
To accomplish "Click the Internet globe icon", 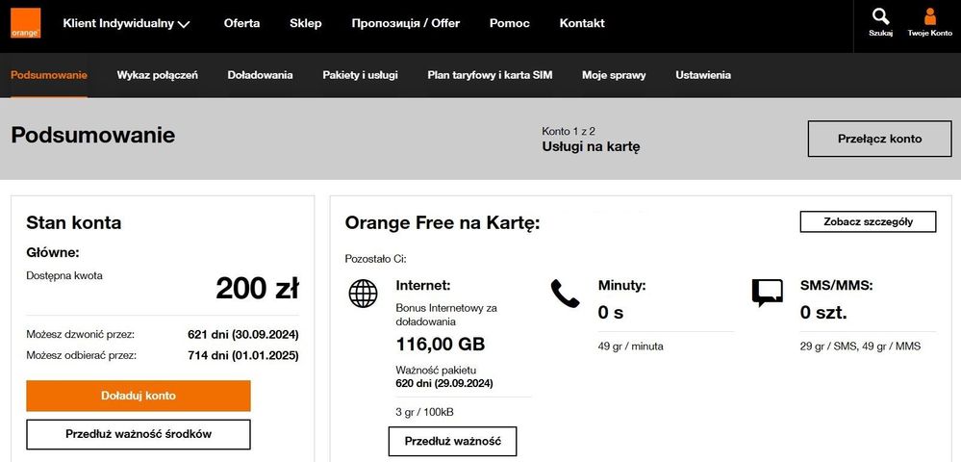I will [363, 294].
